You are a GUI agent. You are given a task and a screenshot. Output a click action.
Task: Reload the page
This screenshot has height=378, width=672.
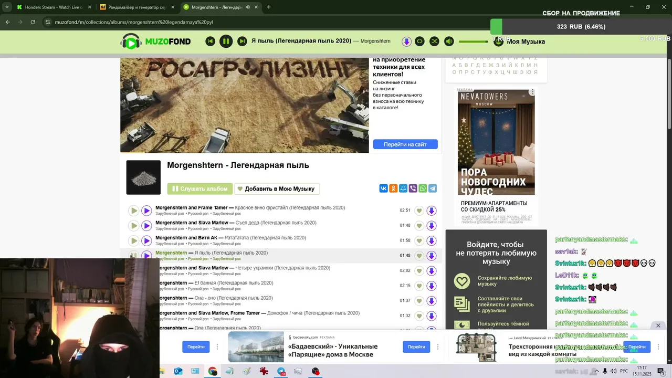tap(33, 22)
